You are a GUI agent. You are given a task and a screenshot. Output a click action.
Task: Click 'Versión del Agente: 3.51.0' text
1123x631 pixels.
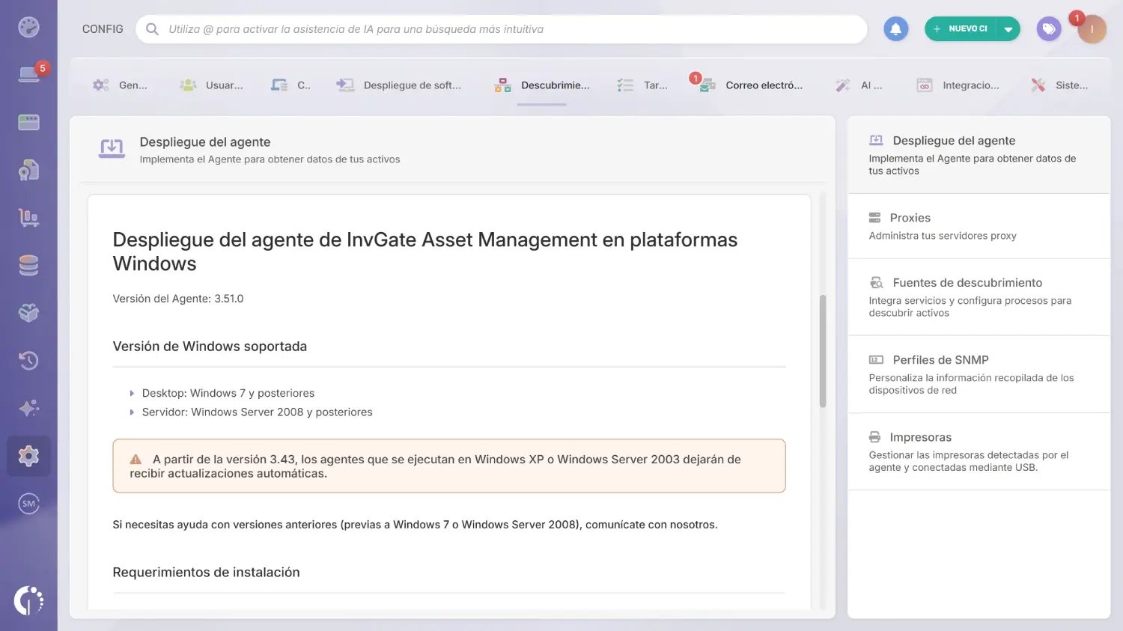pyautogui.click(x=178, y=299)
